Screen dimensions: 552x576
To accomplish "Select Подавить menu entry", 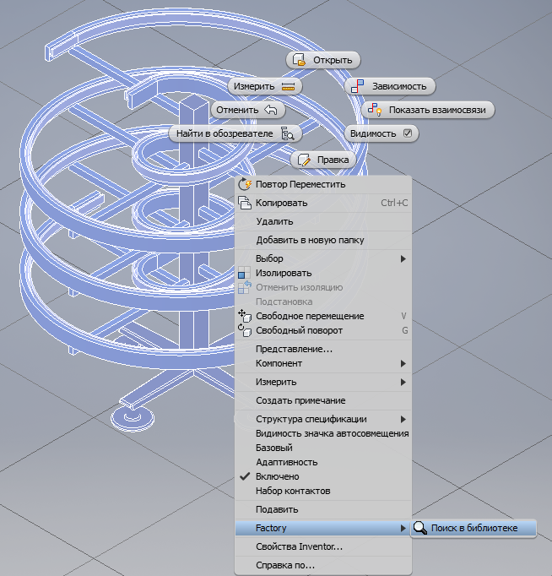I will pos(323,509).
